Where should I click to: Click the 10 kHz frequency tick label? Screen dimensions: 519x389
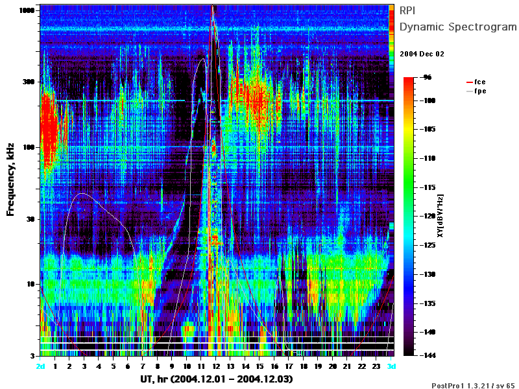click(30, 284)
